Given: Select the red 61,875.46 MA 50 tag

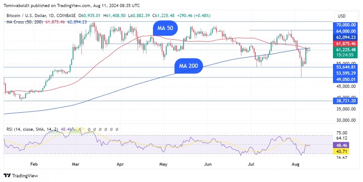Looking at the screenshot, I should pyautogui.click(x=345, y=44).
